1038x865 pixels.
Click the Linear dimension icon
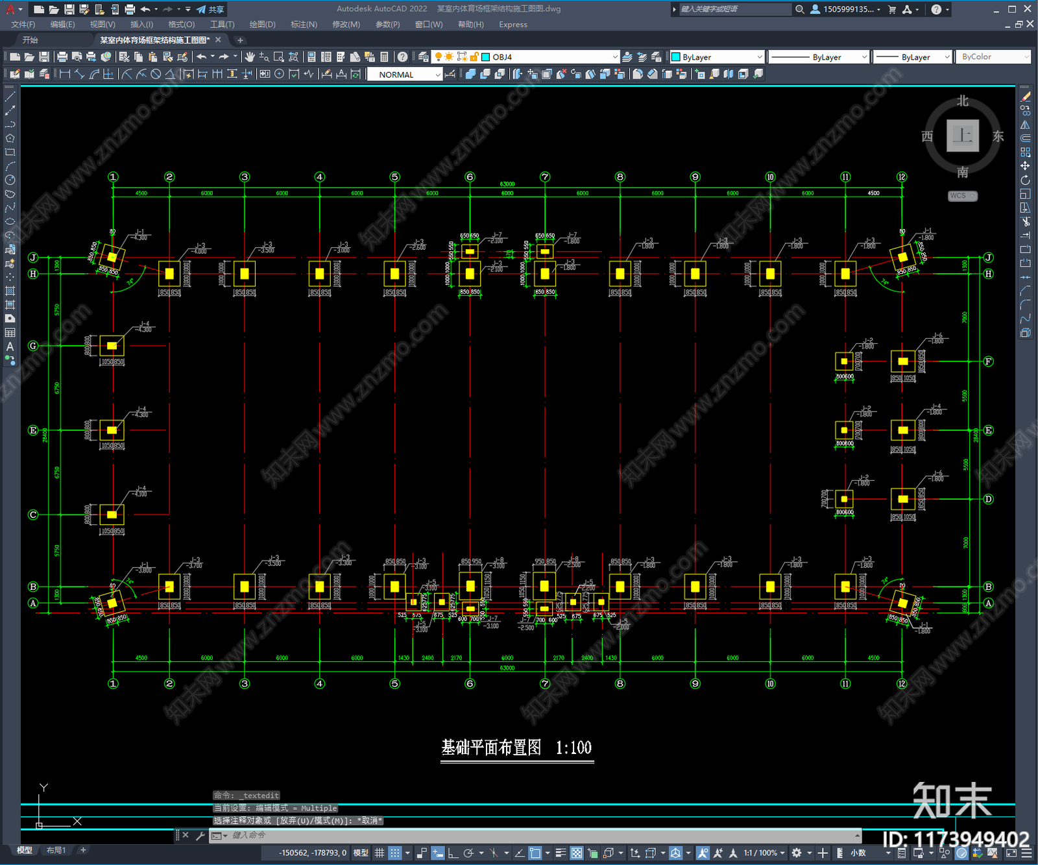click(x=65, y=74)
